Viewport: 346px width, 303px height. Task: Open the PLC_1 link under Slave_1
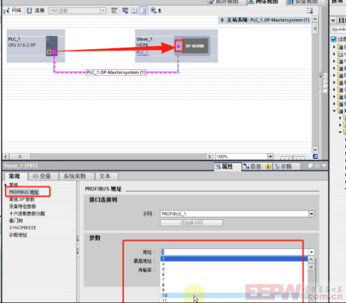tap(142, 52)
